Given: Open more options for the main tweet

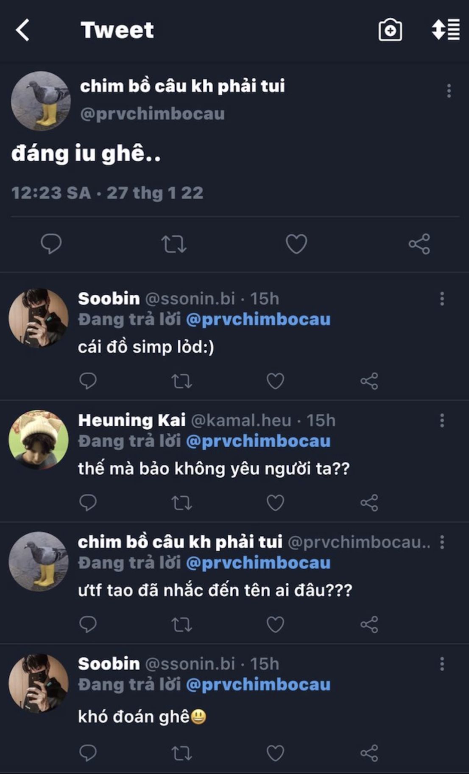Looking at the screenshot, I should click(x=449, y=91).
